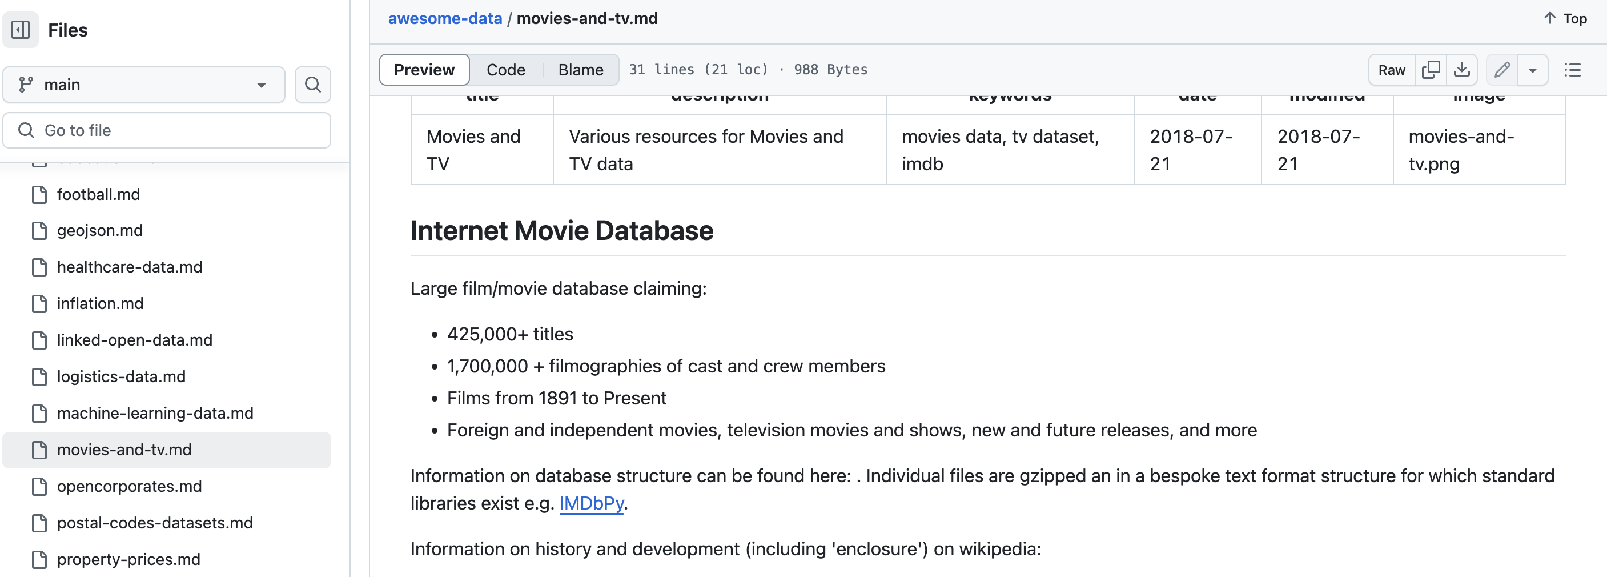Screen dimensions: 1607x577
Task: Open football.md from the file tree
Action: coord(99,194)
